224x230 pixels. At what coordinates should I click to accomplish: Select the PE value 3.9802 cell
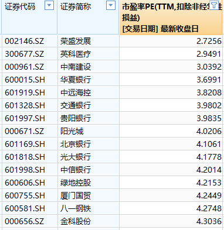click(171, 105)
